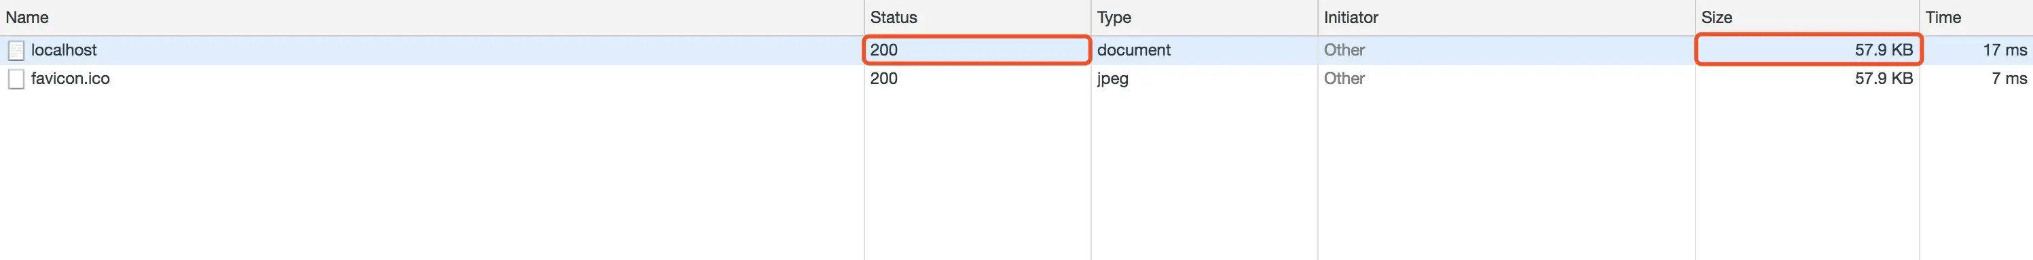Viewport: 2033px width, 260px height.
Task: Click Other initiator for favicon.ico
Action: point(1344,78)
